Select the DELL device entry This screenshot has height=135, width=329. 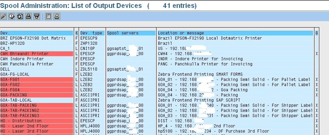(x=5, y=69)
